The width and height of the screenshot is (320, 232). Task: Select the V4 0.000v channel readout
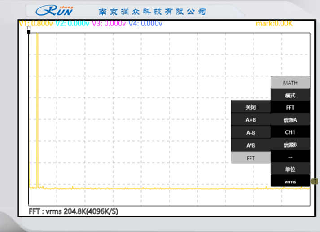pos(145,24)
